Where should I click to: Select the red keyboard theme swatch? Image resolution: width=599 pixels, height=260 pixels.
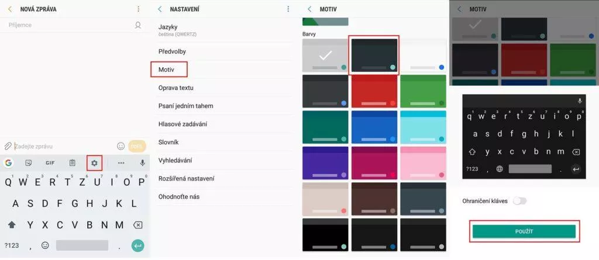click(x=374, y=91)
